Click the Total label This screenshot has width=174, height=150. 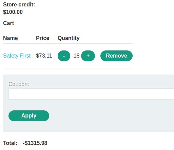pyautogui.click(x=10, y=143)
